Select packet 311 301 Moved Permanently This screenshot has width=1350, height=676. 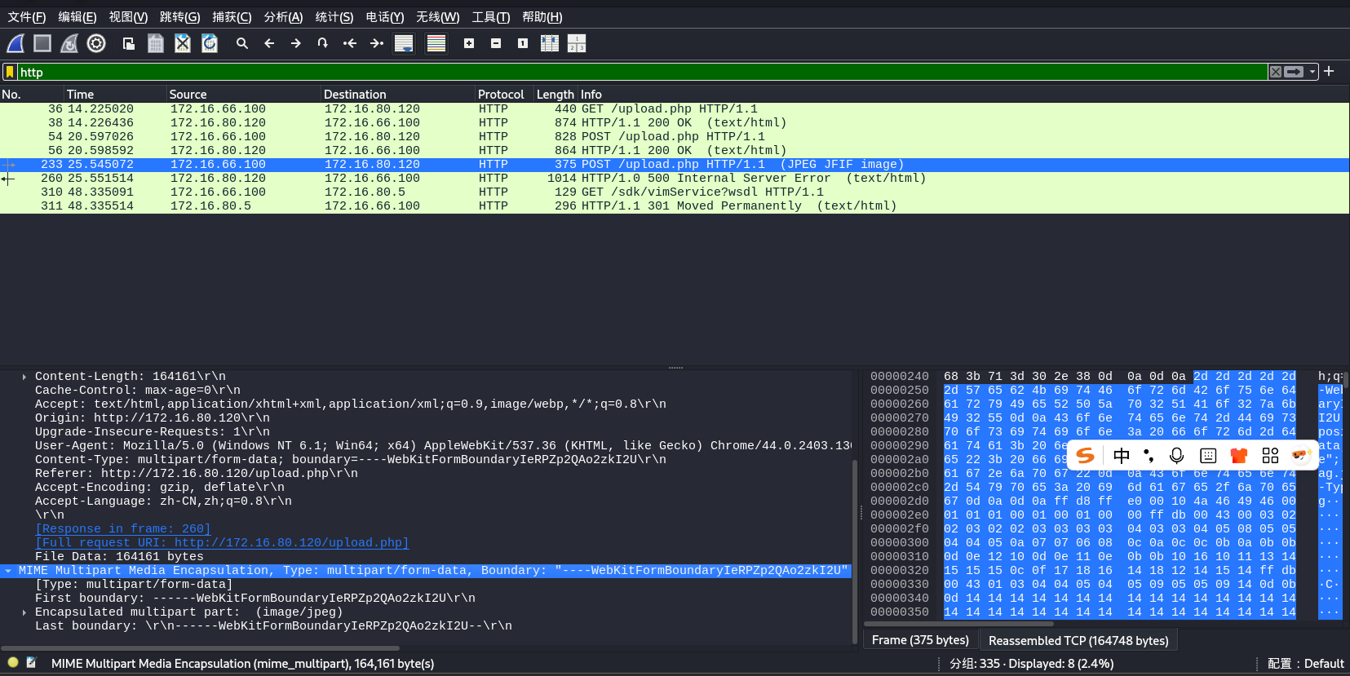pos(675,206)
